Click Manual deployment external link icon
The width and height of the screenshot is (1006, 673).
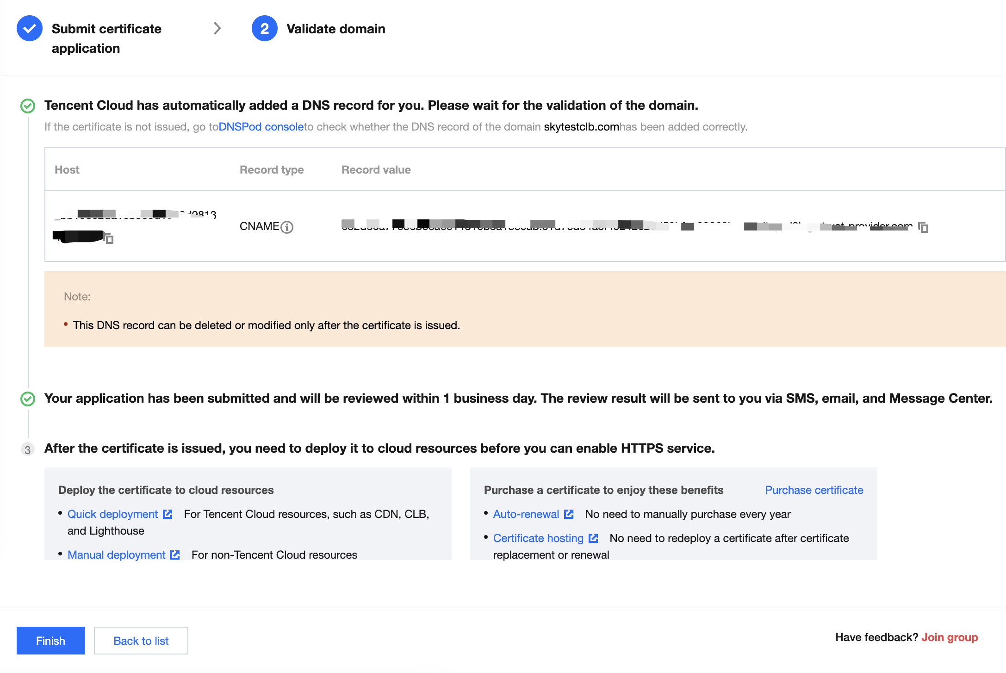pyautogui.click(x=175, y=555)
